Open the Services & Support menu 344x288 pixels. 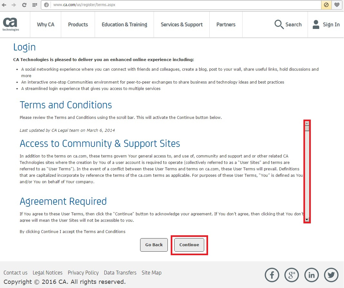pos(182,24)
